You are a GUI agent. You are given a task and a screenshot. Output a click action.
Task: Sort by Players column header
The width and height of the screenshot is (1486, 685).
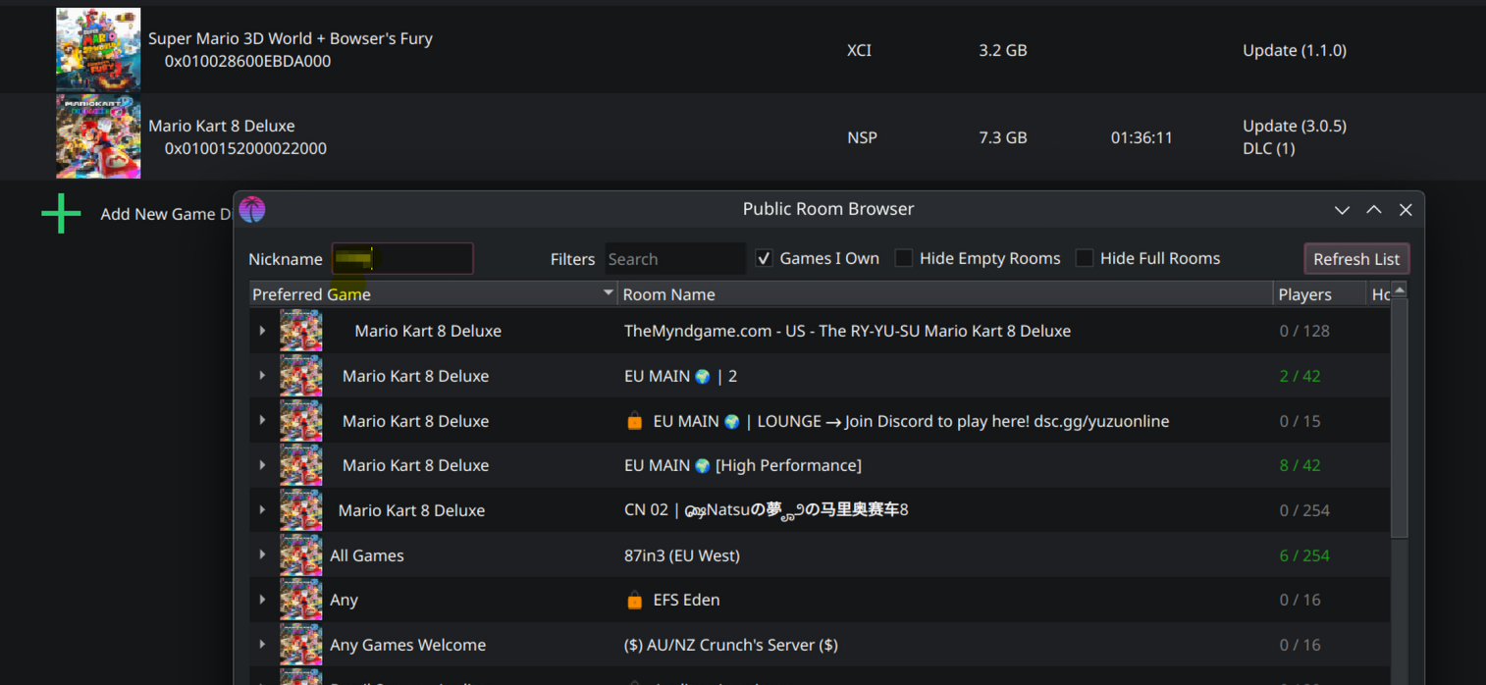(1319, 293)
